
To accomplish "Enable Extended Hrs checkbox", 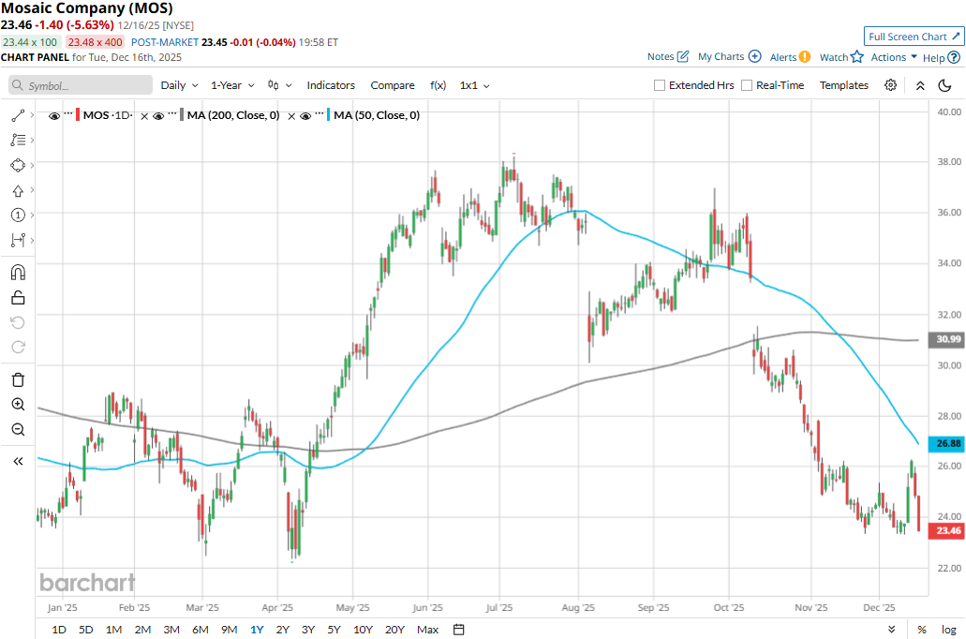I will coord(660,85).
